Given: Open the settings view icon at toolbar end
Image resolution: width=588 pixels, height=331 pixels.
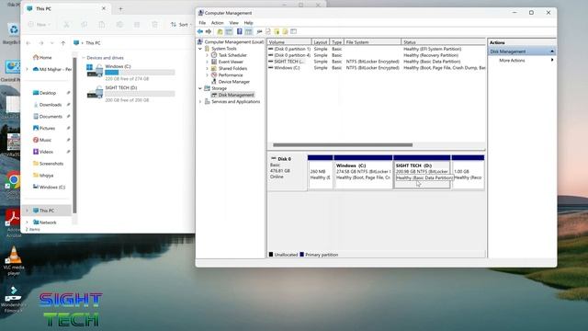Looking at the screenshot, I should point(294,31).
